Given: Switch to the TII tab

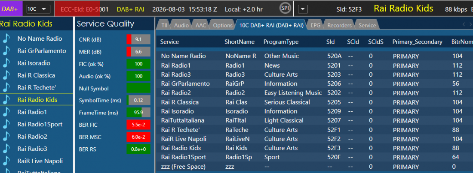Looking at the screenshot, I should click(x=164, y=26).
